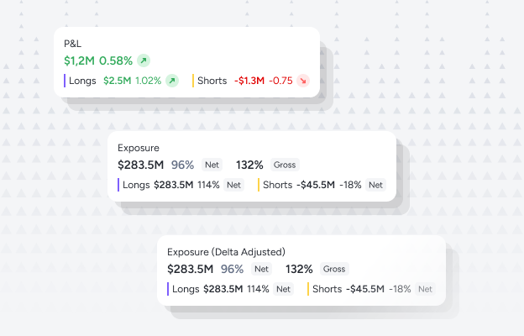The width and height of the screenshot is (524, 336).
Task: Click Shorts -$45.5M in the Delta Adjusted card
Action: (x=365, y=289)
